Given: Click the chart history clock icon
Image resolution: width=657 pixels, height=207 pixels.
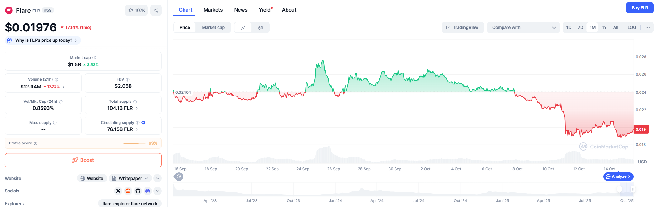Looking at the screenshot, I should click(x=179, y=176).
